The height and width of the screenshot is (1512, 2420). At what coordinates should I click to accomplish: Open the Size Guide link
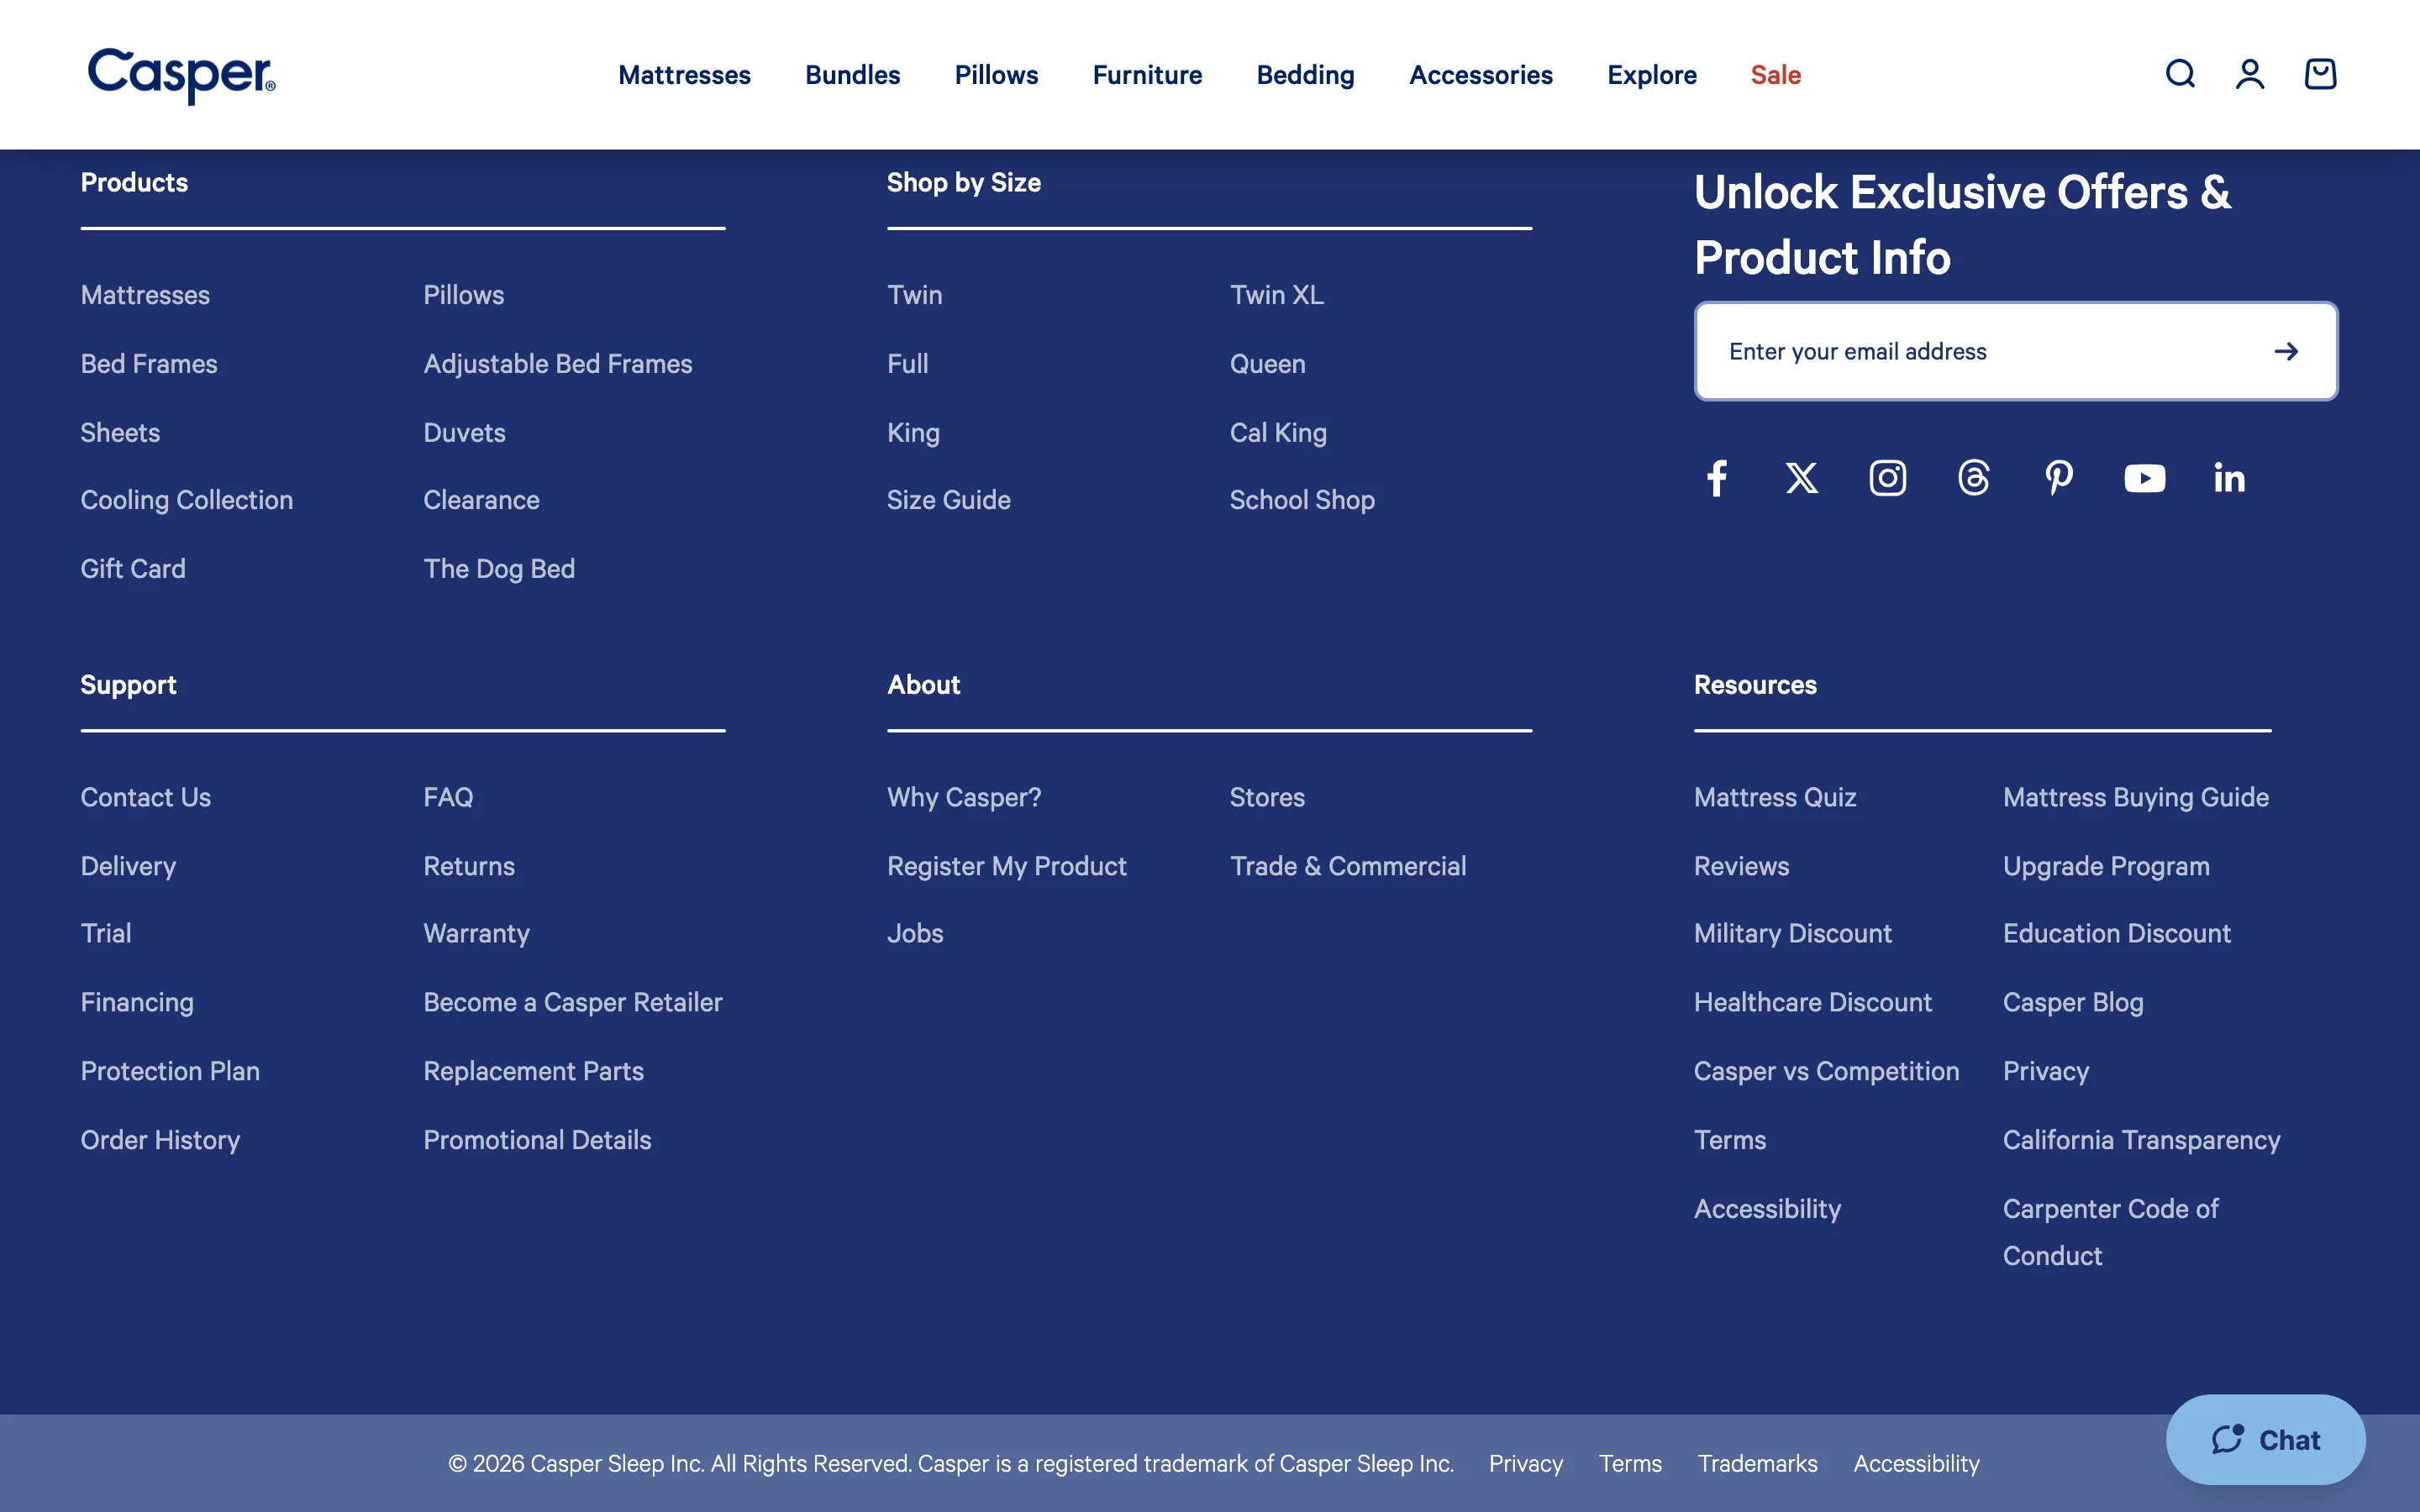[x=949, y=500]
